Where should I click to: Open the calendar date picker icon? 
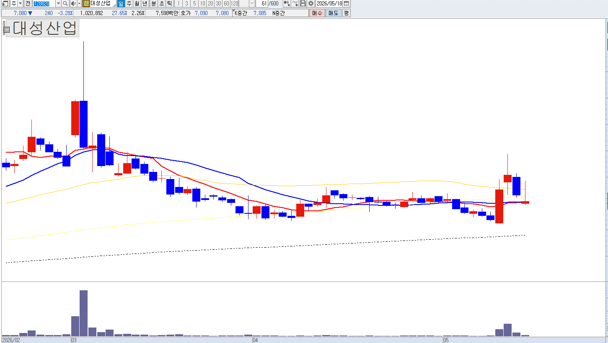pyautogui.click(x=347, y=3)
